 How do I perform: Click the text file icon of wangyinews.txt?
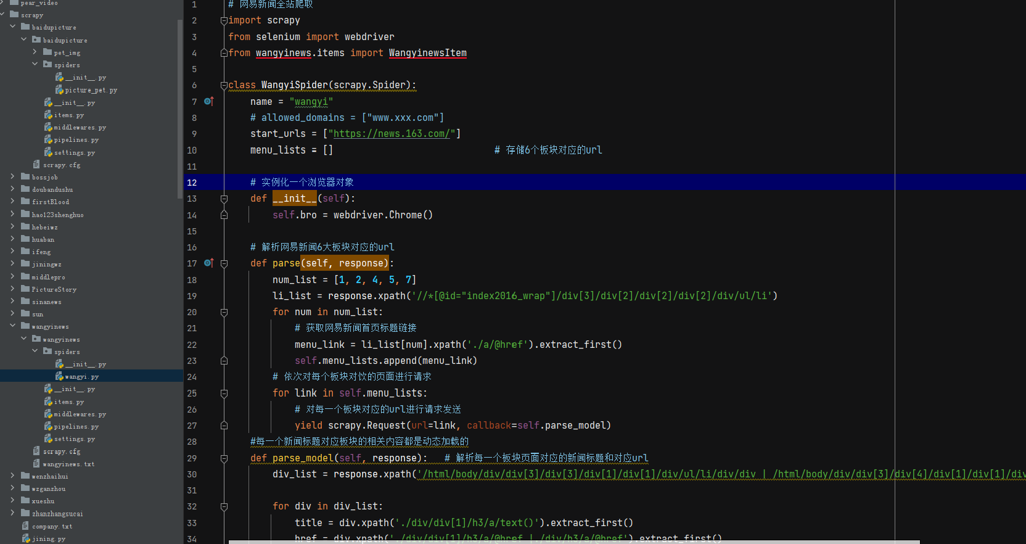pyautogui.click(x=36, y=464)
